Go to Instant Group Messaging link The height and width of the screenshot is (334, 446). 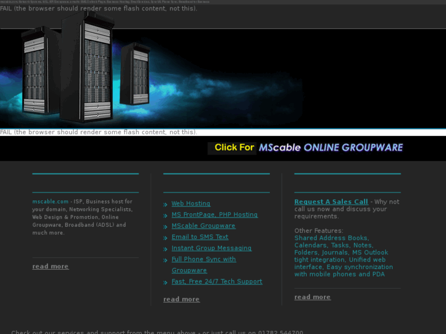pos(211,248)
